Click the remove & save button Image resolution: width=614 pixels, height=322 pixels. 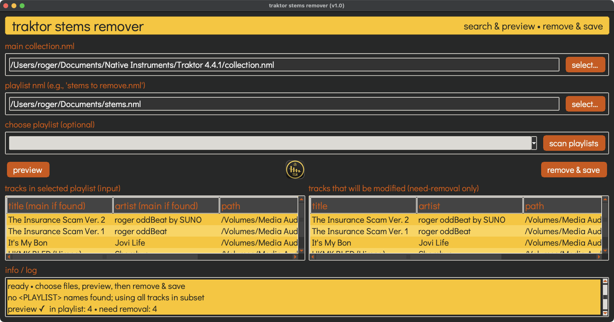(x=573, y=170)
